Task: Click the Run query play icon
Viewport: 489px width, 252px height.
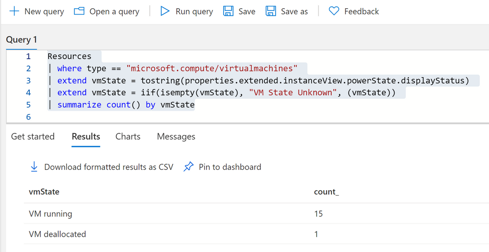Action: click(164, 12)
